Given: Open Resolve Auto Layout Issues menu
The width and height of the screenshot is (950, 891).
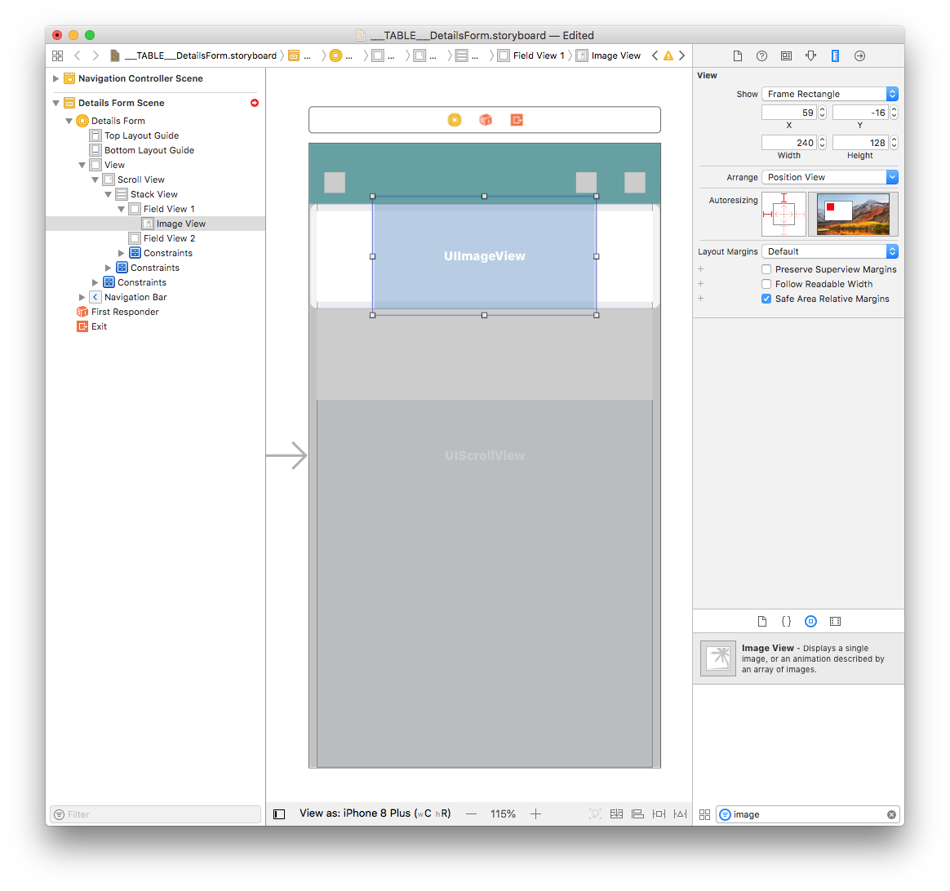Looking at the screenshot, I should pos(681,814).
